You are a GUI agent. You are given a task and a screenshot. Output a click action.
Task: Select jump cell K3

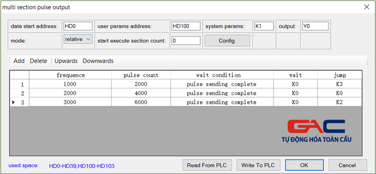[340, 84]
